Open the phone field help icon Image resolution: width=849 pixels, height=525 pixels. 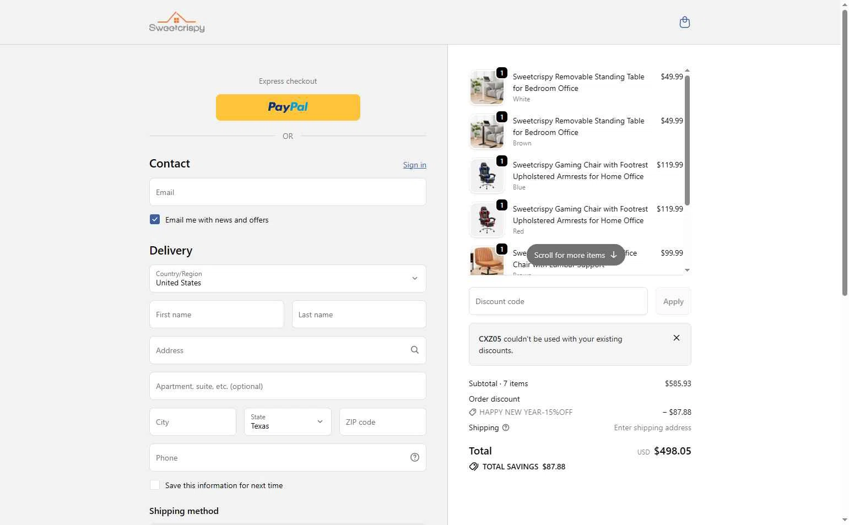(415, 457)
